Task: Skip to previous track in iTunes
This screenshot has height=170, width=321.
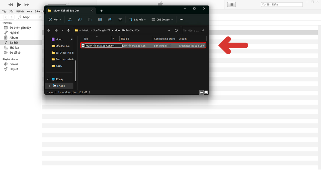Action: coord(11,5)
